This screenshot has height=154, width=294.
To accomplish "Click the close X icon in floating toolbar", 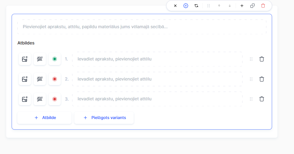I will [175, 6].
